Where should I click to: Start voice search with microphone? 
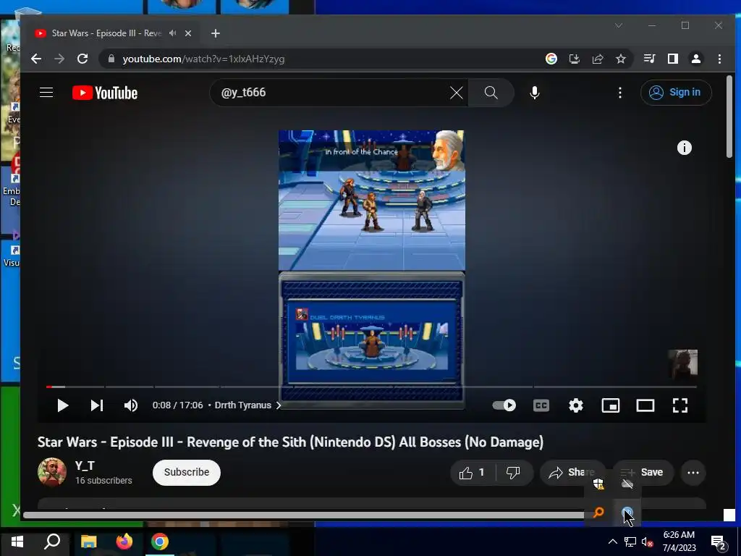(535, 93)
